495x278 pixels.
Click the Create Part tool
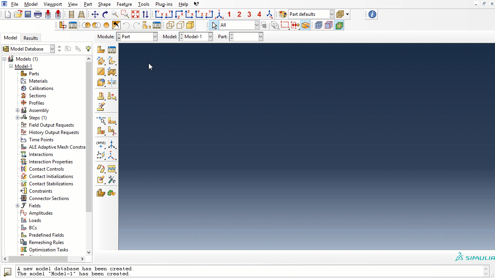pos(101,49)
